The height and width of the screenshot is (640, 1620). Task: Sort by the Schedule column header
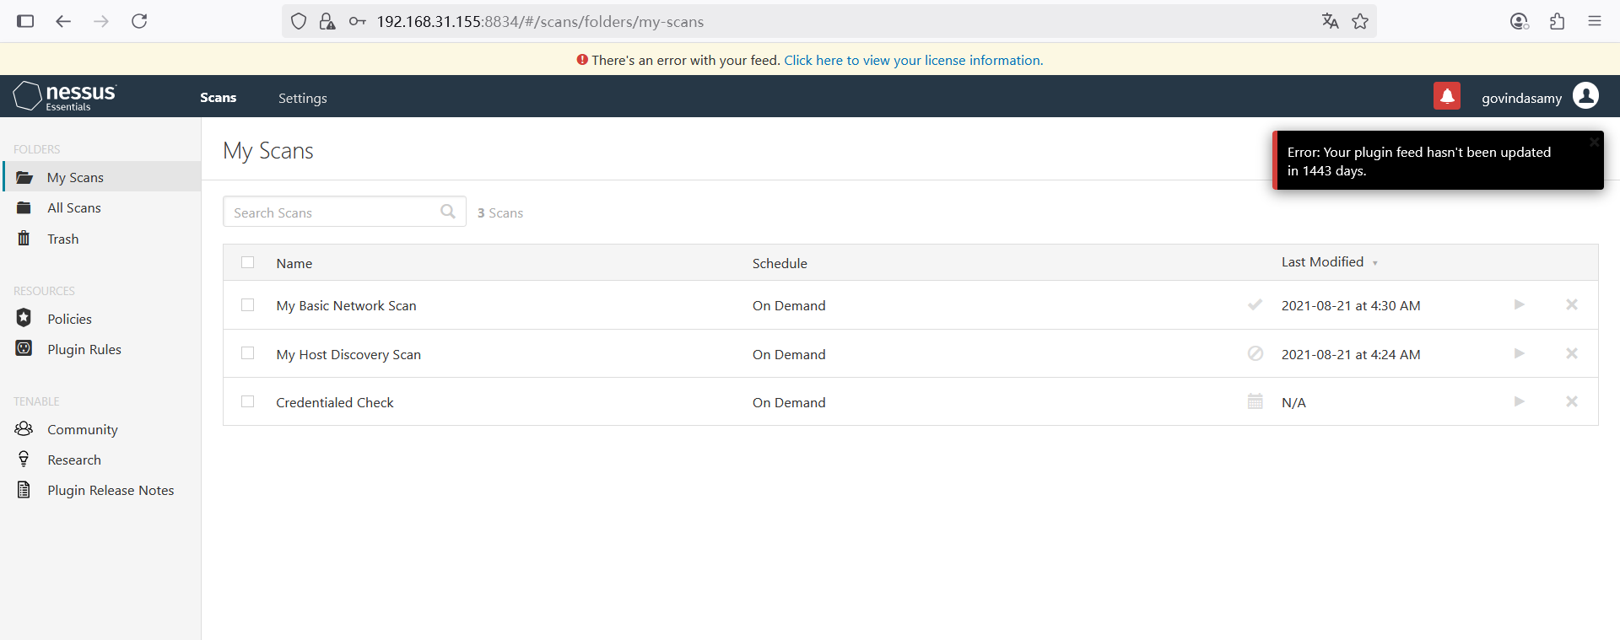pyautogui.click(x=780, y=263)
